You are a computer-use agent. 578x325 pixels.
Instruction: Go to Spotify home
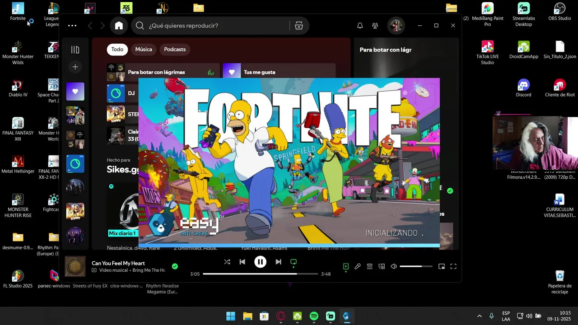point(119,26)
